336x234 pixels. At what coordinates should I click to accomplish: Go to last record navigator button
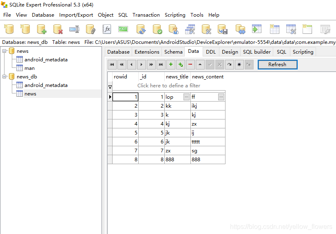pyautogui.click(x=161, y=65)
